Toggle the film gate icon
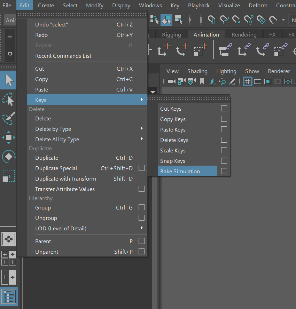Viewport: 296px width, 309px height. click(x=258, y=81)
